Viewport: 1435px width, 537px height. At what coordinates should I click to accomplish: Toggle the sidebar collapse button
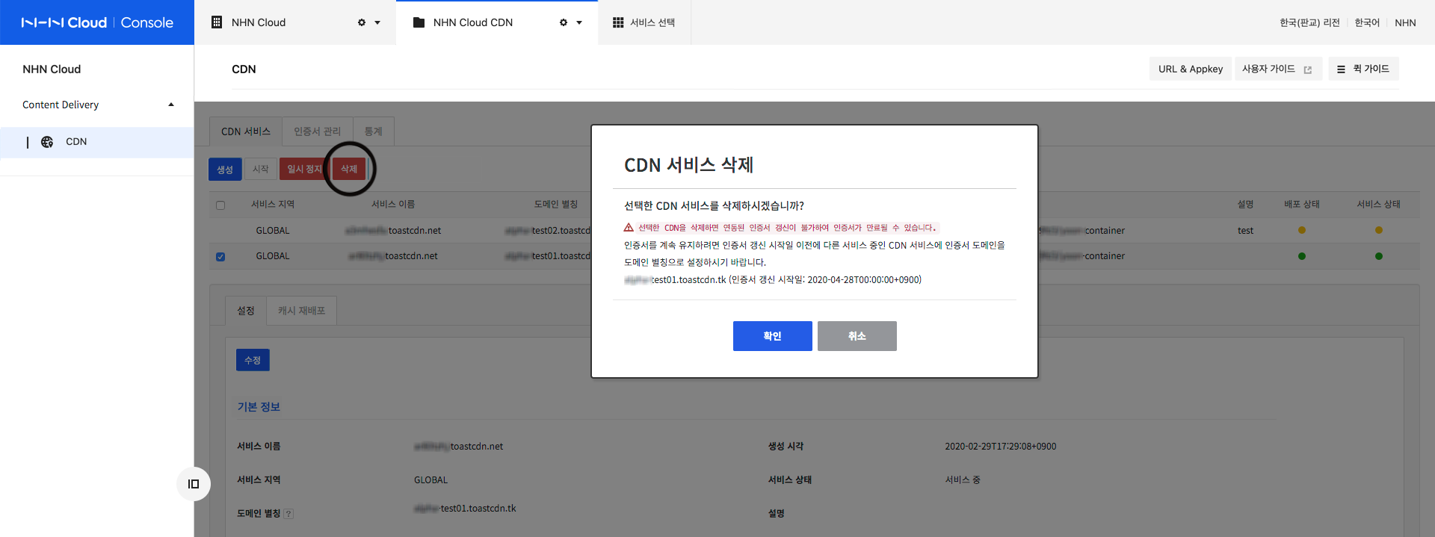point(194,484)
